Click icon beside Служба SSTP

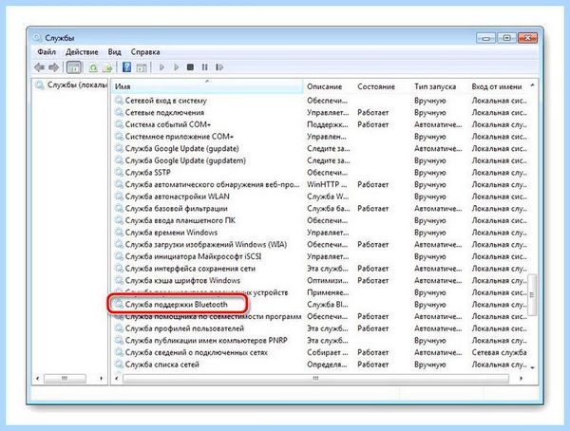(x=119, y=173)
